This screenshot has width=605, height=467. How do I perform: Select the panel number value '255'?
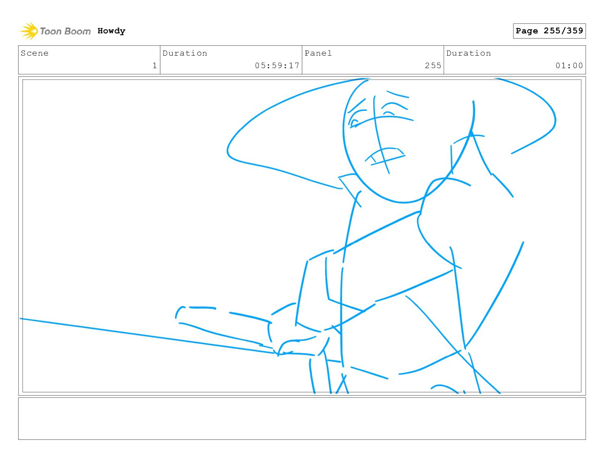[x=433, y=66]
